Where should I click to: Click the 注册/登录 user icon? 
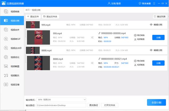tap(109, 3)
